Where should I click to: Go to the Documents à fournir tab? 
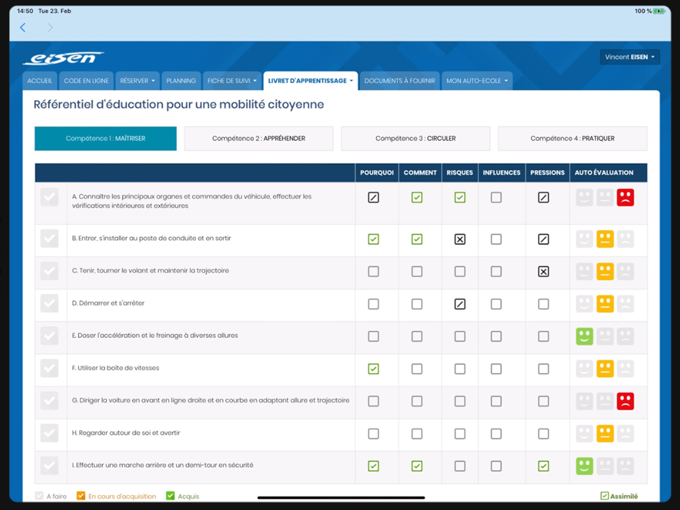(399, 81)
